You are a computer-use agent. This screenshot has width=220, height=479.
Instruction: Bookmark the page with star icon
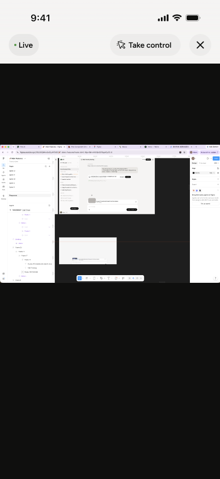tap(184, 152)
